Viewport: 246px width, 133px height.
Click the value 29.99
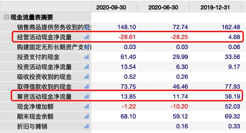[x=180, y=57]
